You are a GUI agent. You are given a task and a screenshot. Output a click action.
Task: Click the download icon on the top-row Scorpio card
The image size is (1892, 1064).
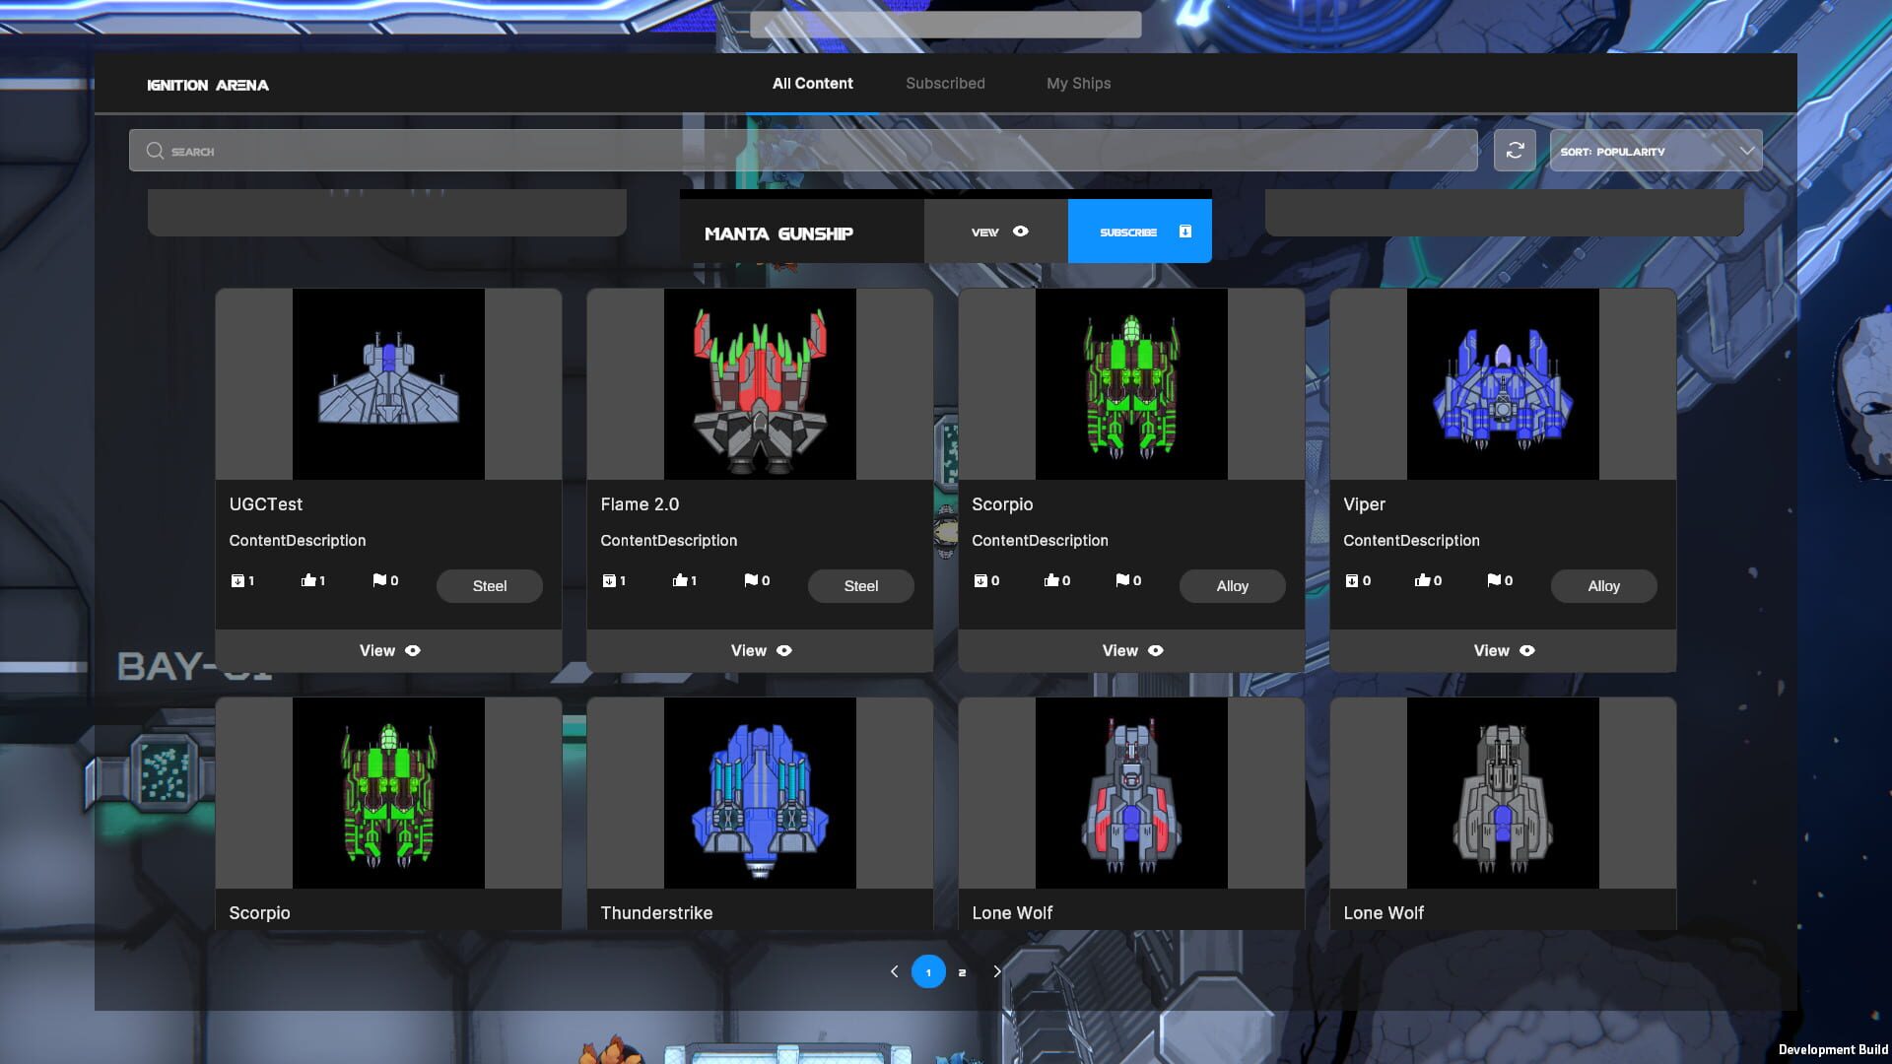coord(980,580)
